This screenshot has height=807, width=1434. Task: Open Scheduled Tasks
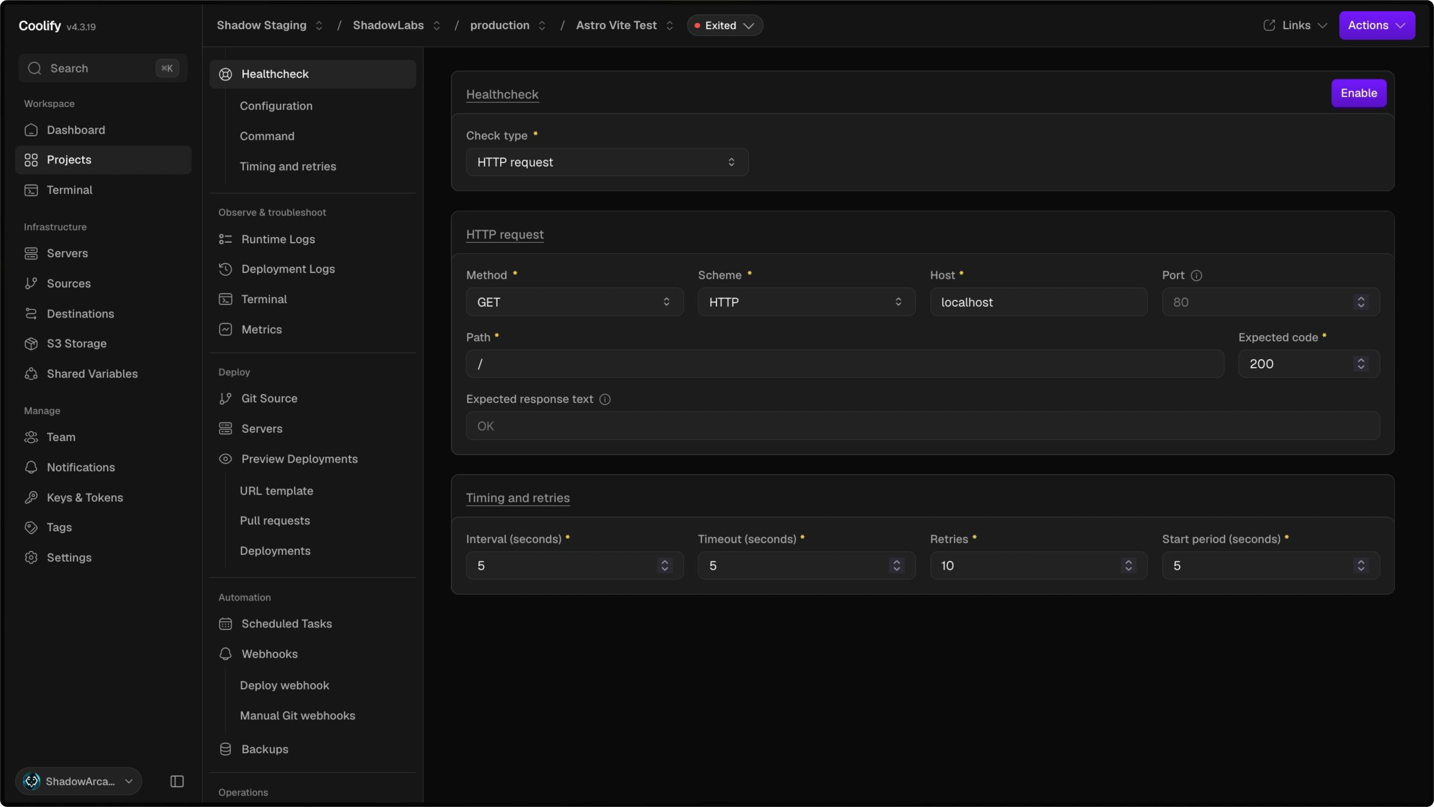pyautogui.click(x=312, y=624)
